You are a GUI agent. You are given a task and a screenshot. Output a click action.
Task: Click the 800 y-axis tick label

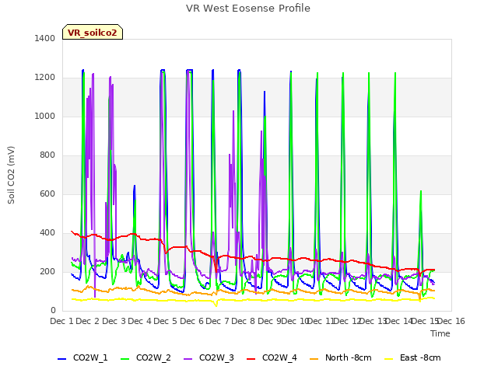(x=47, y=155)
